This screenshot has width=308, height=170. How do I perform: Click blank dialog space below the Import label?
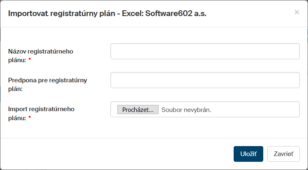[53, 130]
